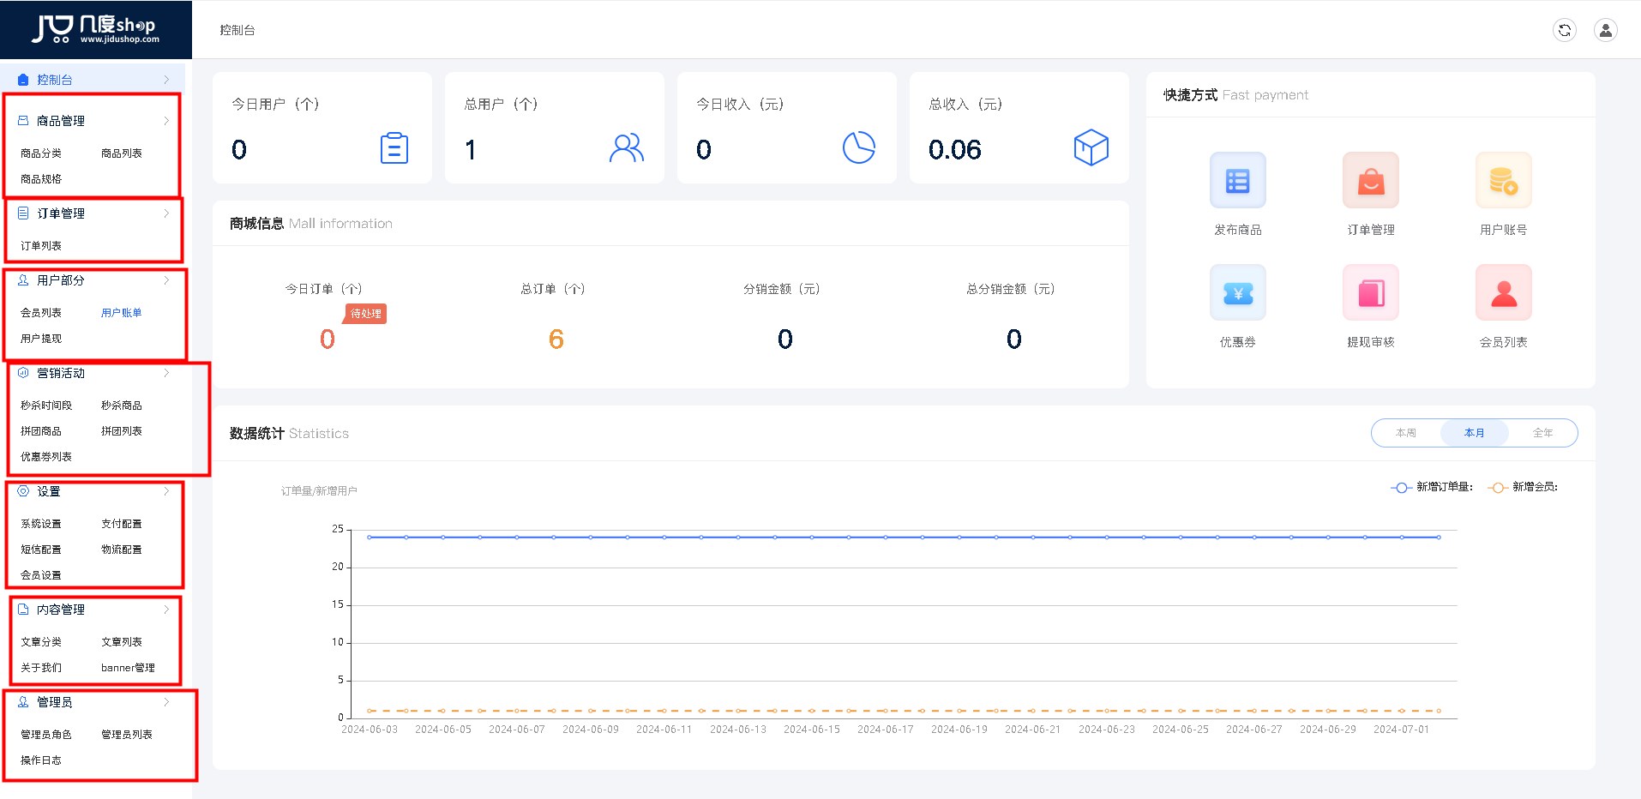This screenshot has width=1641, height=799.
Task: Click the 设置 gear icon in sidebar
Action: click(x=23, y=491)
